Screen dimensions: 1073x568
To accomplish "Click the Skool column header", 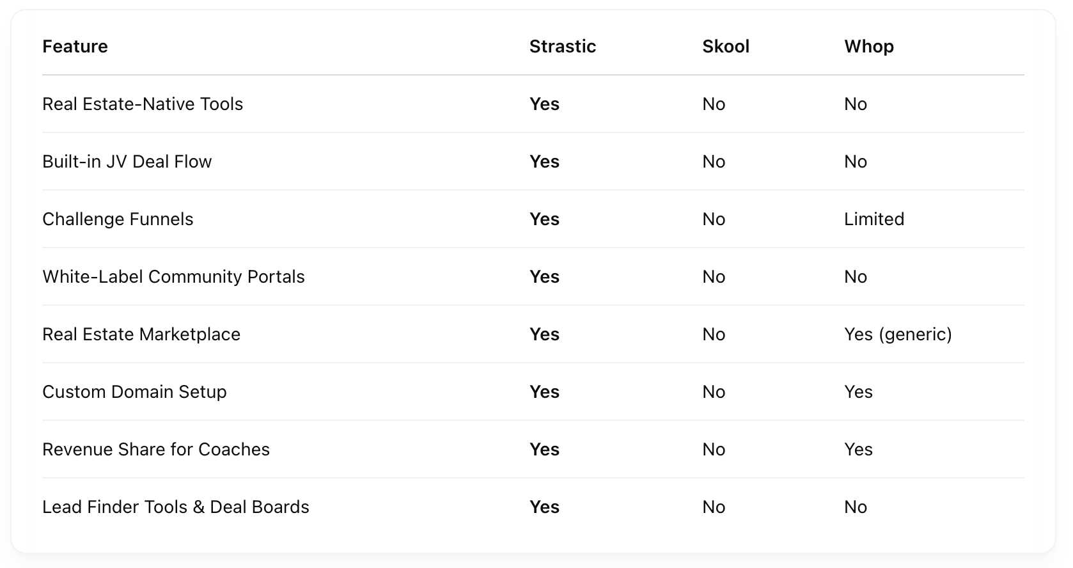I will point(726,47).
